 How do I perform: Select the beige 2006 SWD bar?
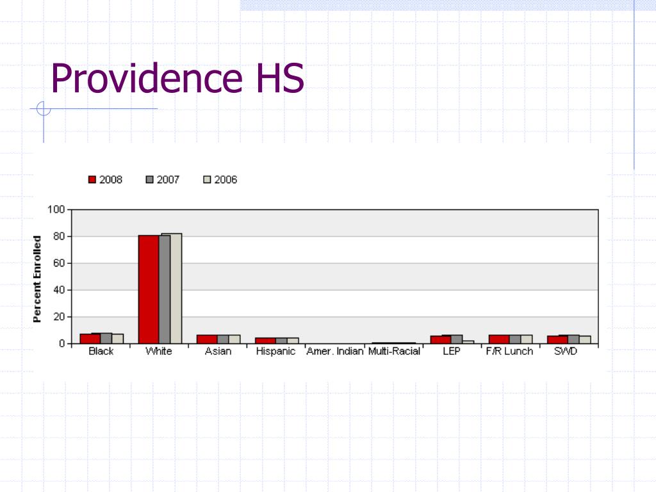pos(586,340)
